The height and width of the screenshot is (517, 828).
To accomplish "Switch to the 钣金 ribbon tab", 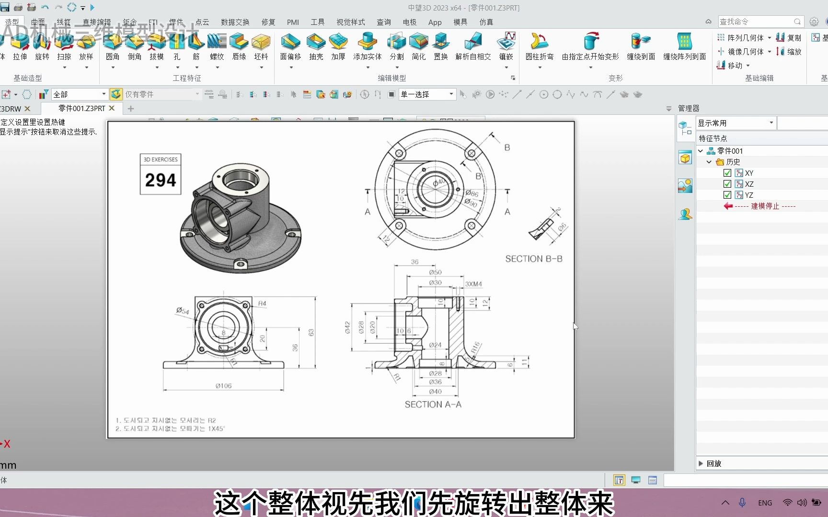I will click(128, 22).
